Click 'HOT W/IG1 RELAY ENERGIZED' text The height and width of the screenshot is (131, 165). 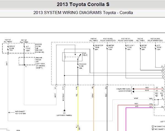[x=126, y=40]
